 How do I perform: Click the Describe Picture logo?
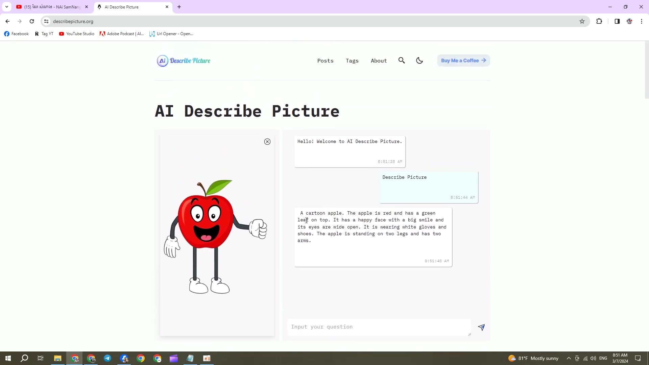(x=184, y=61)
